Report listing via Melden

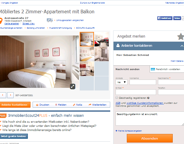61,105
